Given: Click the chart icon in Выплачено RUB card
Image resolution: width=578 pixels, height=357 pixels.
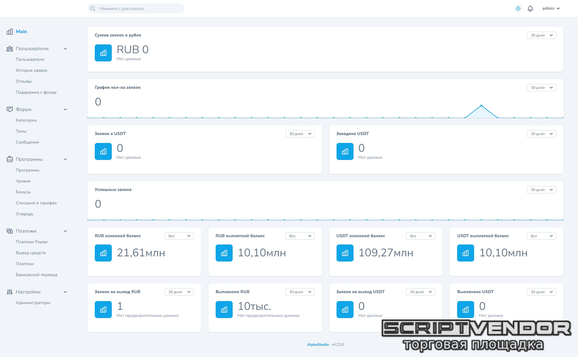Looking at the screenshot, I should 224,310.
